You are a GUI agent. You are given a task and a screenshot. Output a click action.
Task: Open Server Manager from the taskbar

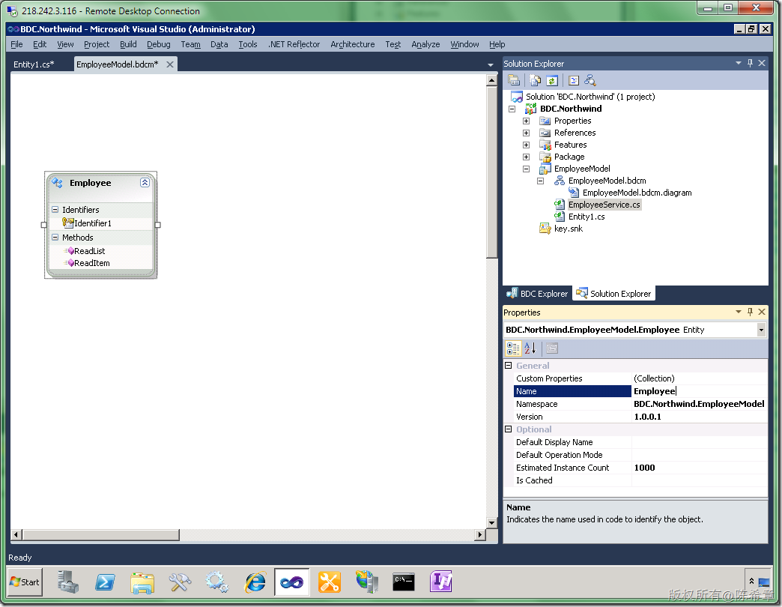(68, 582)
